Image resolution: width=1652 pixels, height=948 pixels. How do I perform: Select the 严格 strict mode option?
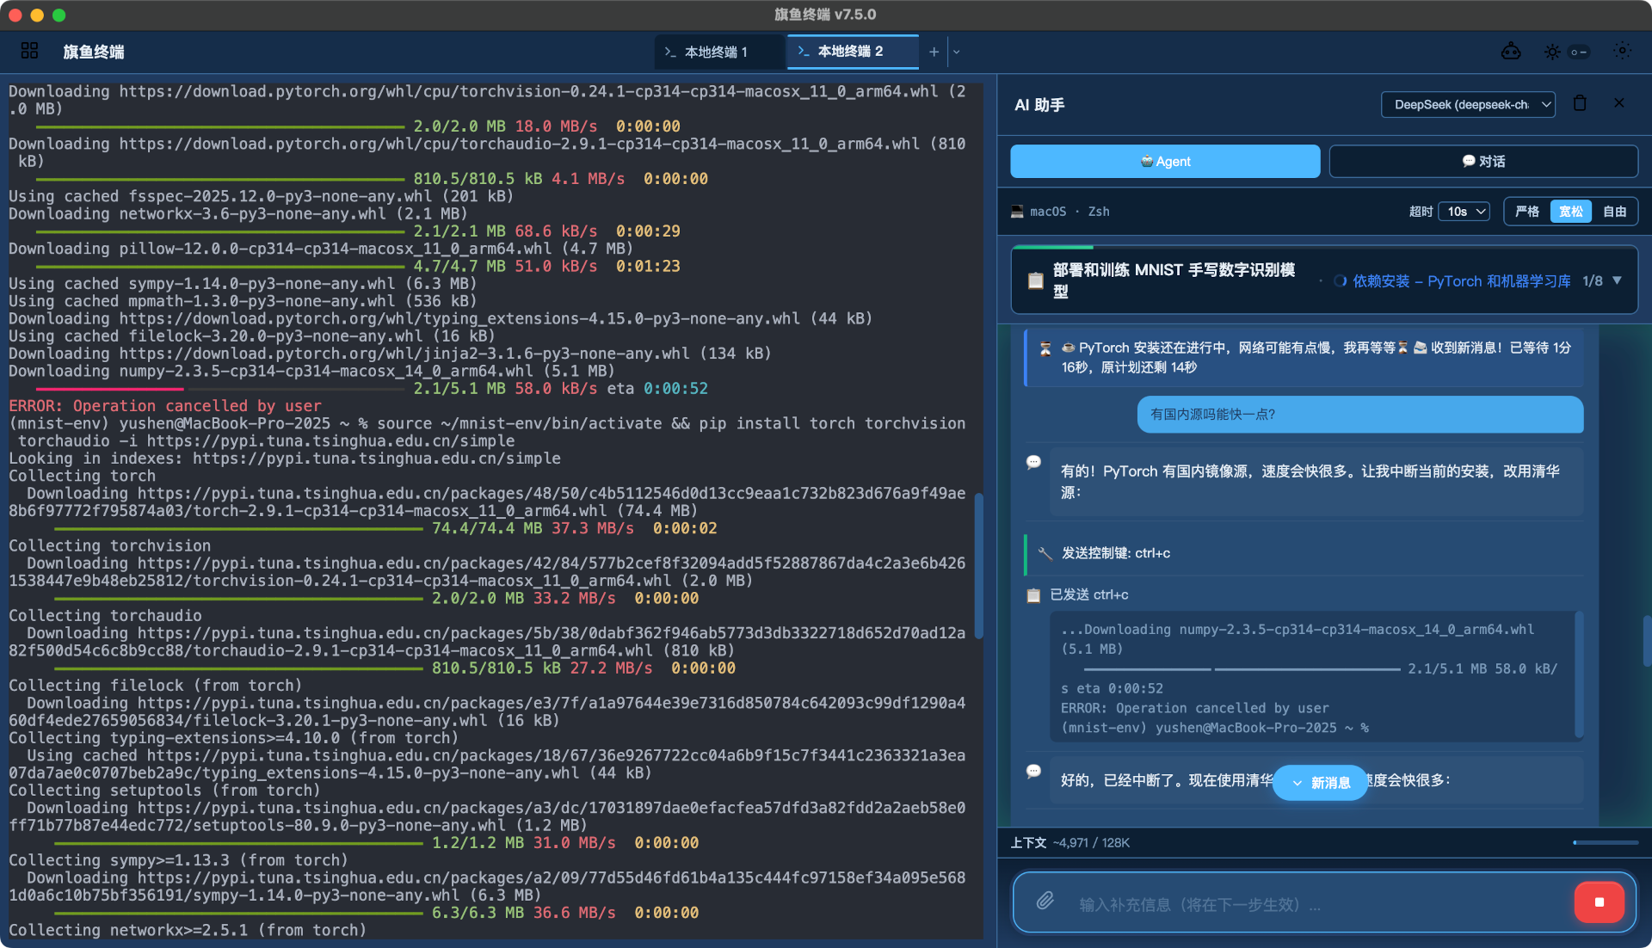click(x=1527, y=212)
